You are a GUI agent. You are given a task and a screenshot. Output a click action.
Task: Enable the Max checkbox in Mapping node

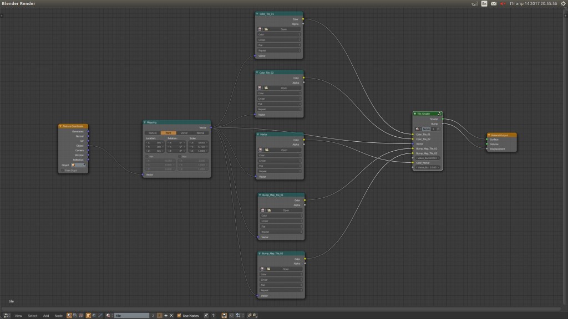pos(179,156)
